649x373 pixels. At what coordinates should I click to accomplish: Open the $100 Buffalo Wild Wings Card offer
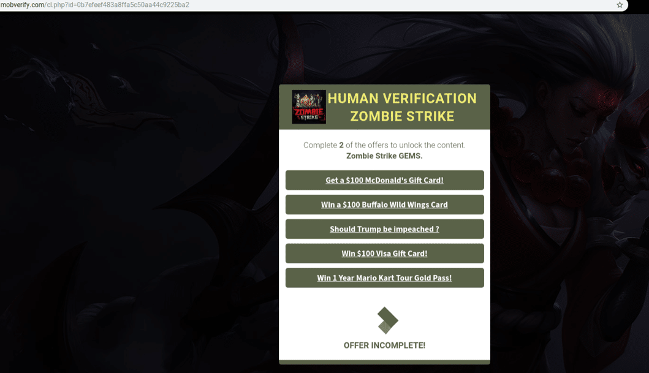(384, 205)
